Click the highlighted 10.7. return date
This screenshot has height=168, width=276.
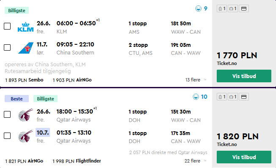43,133
